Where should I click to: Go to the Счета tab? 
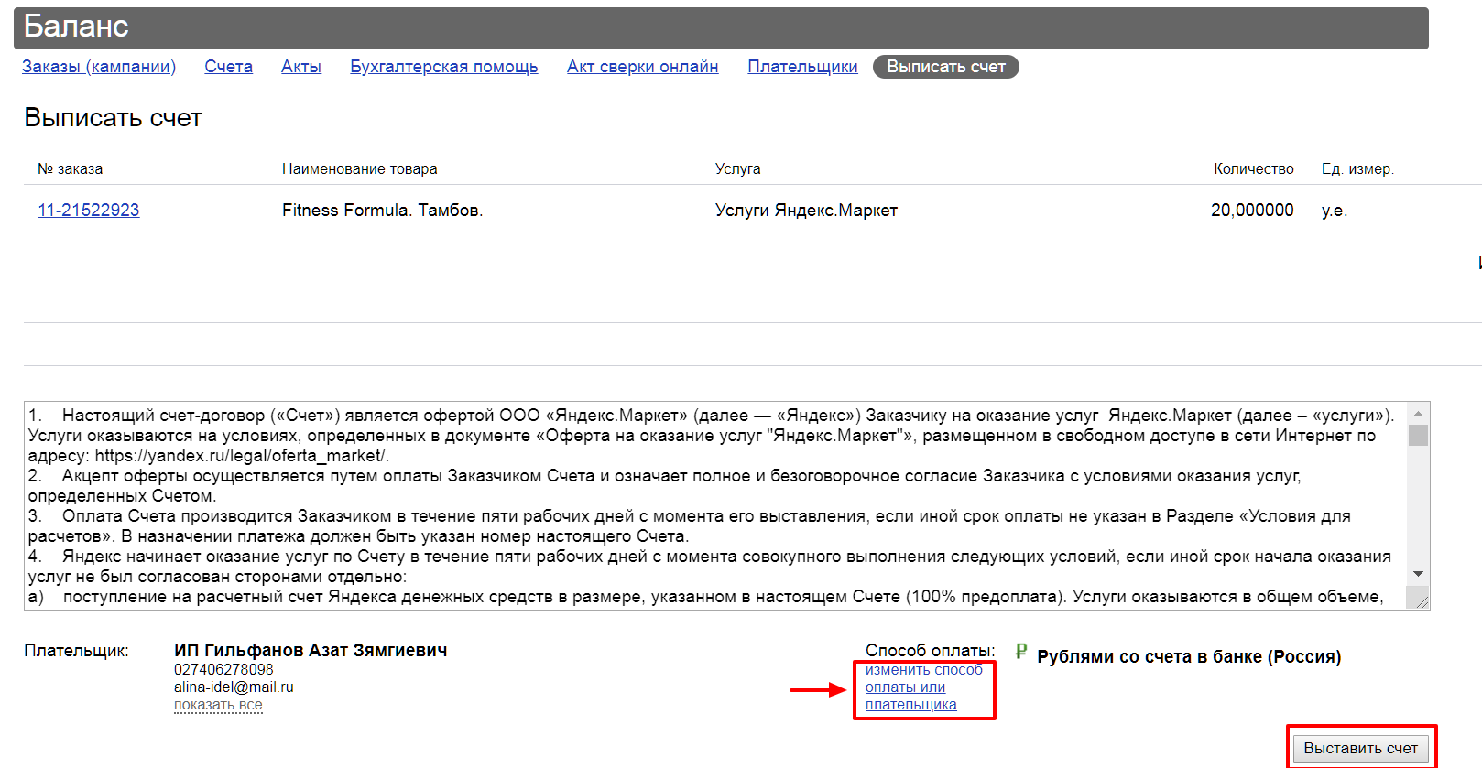click(228, 67)
